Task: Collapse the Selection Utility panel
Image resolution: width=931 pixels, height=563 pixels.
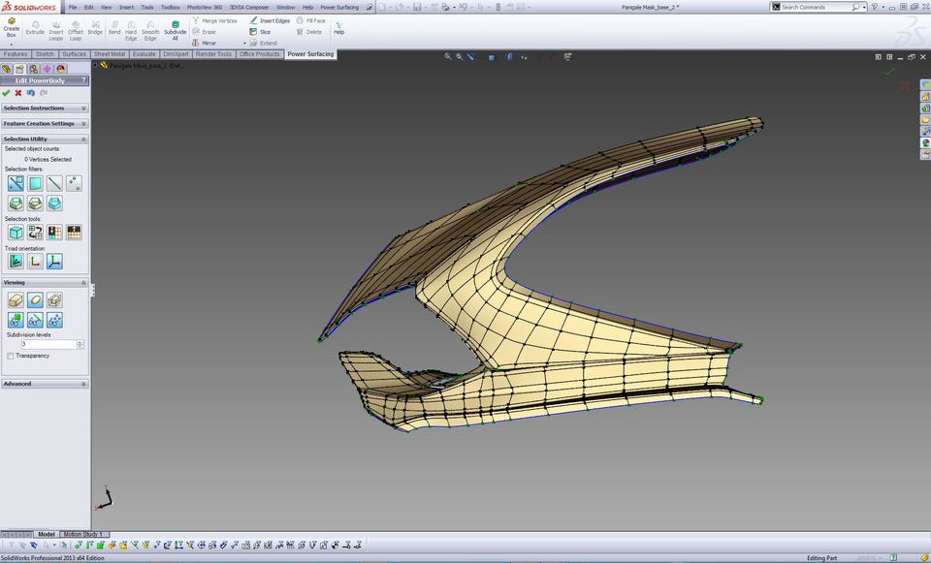Action: click(83, 139)
